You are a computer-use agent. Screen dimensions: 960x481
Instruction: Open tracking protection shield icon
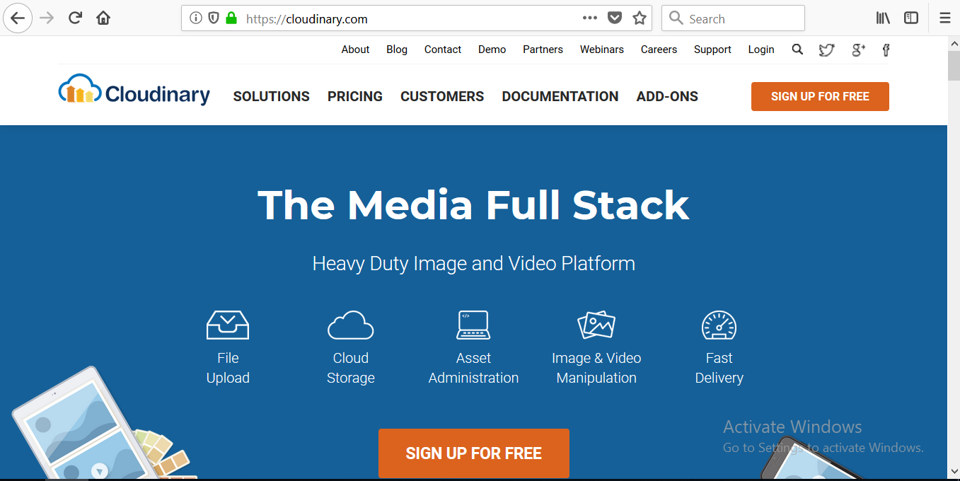tap(213, 18)
